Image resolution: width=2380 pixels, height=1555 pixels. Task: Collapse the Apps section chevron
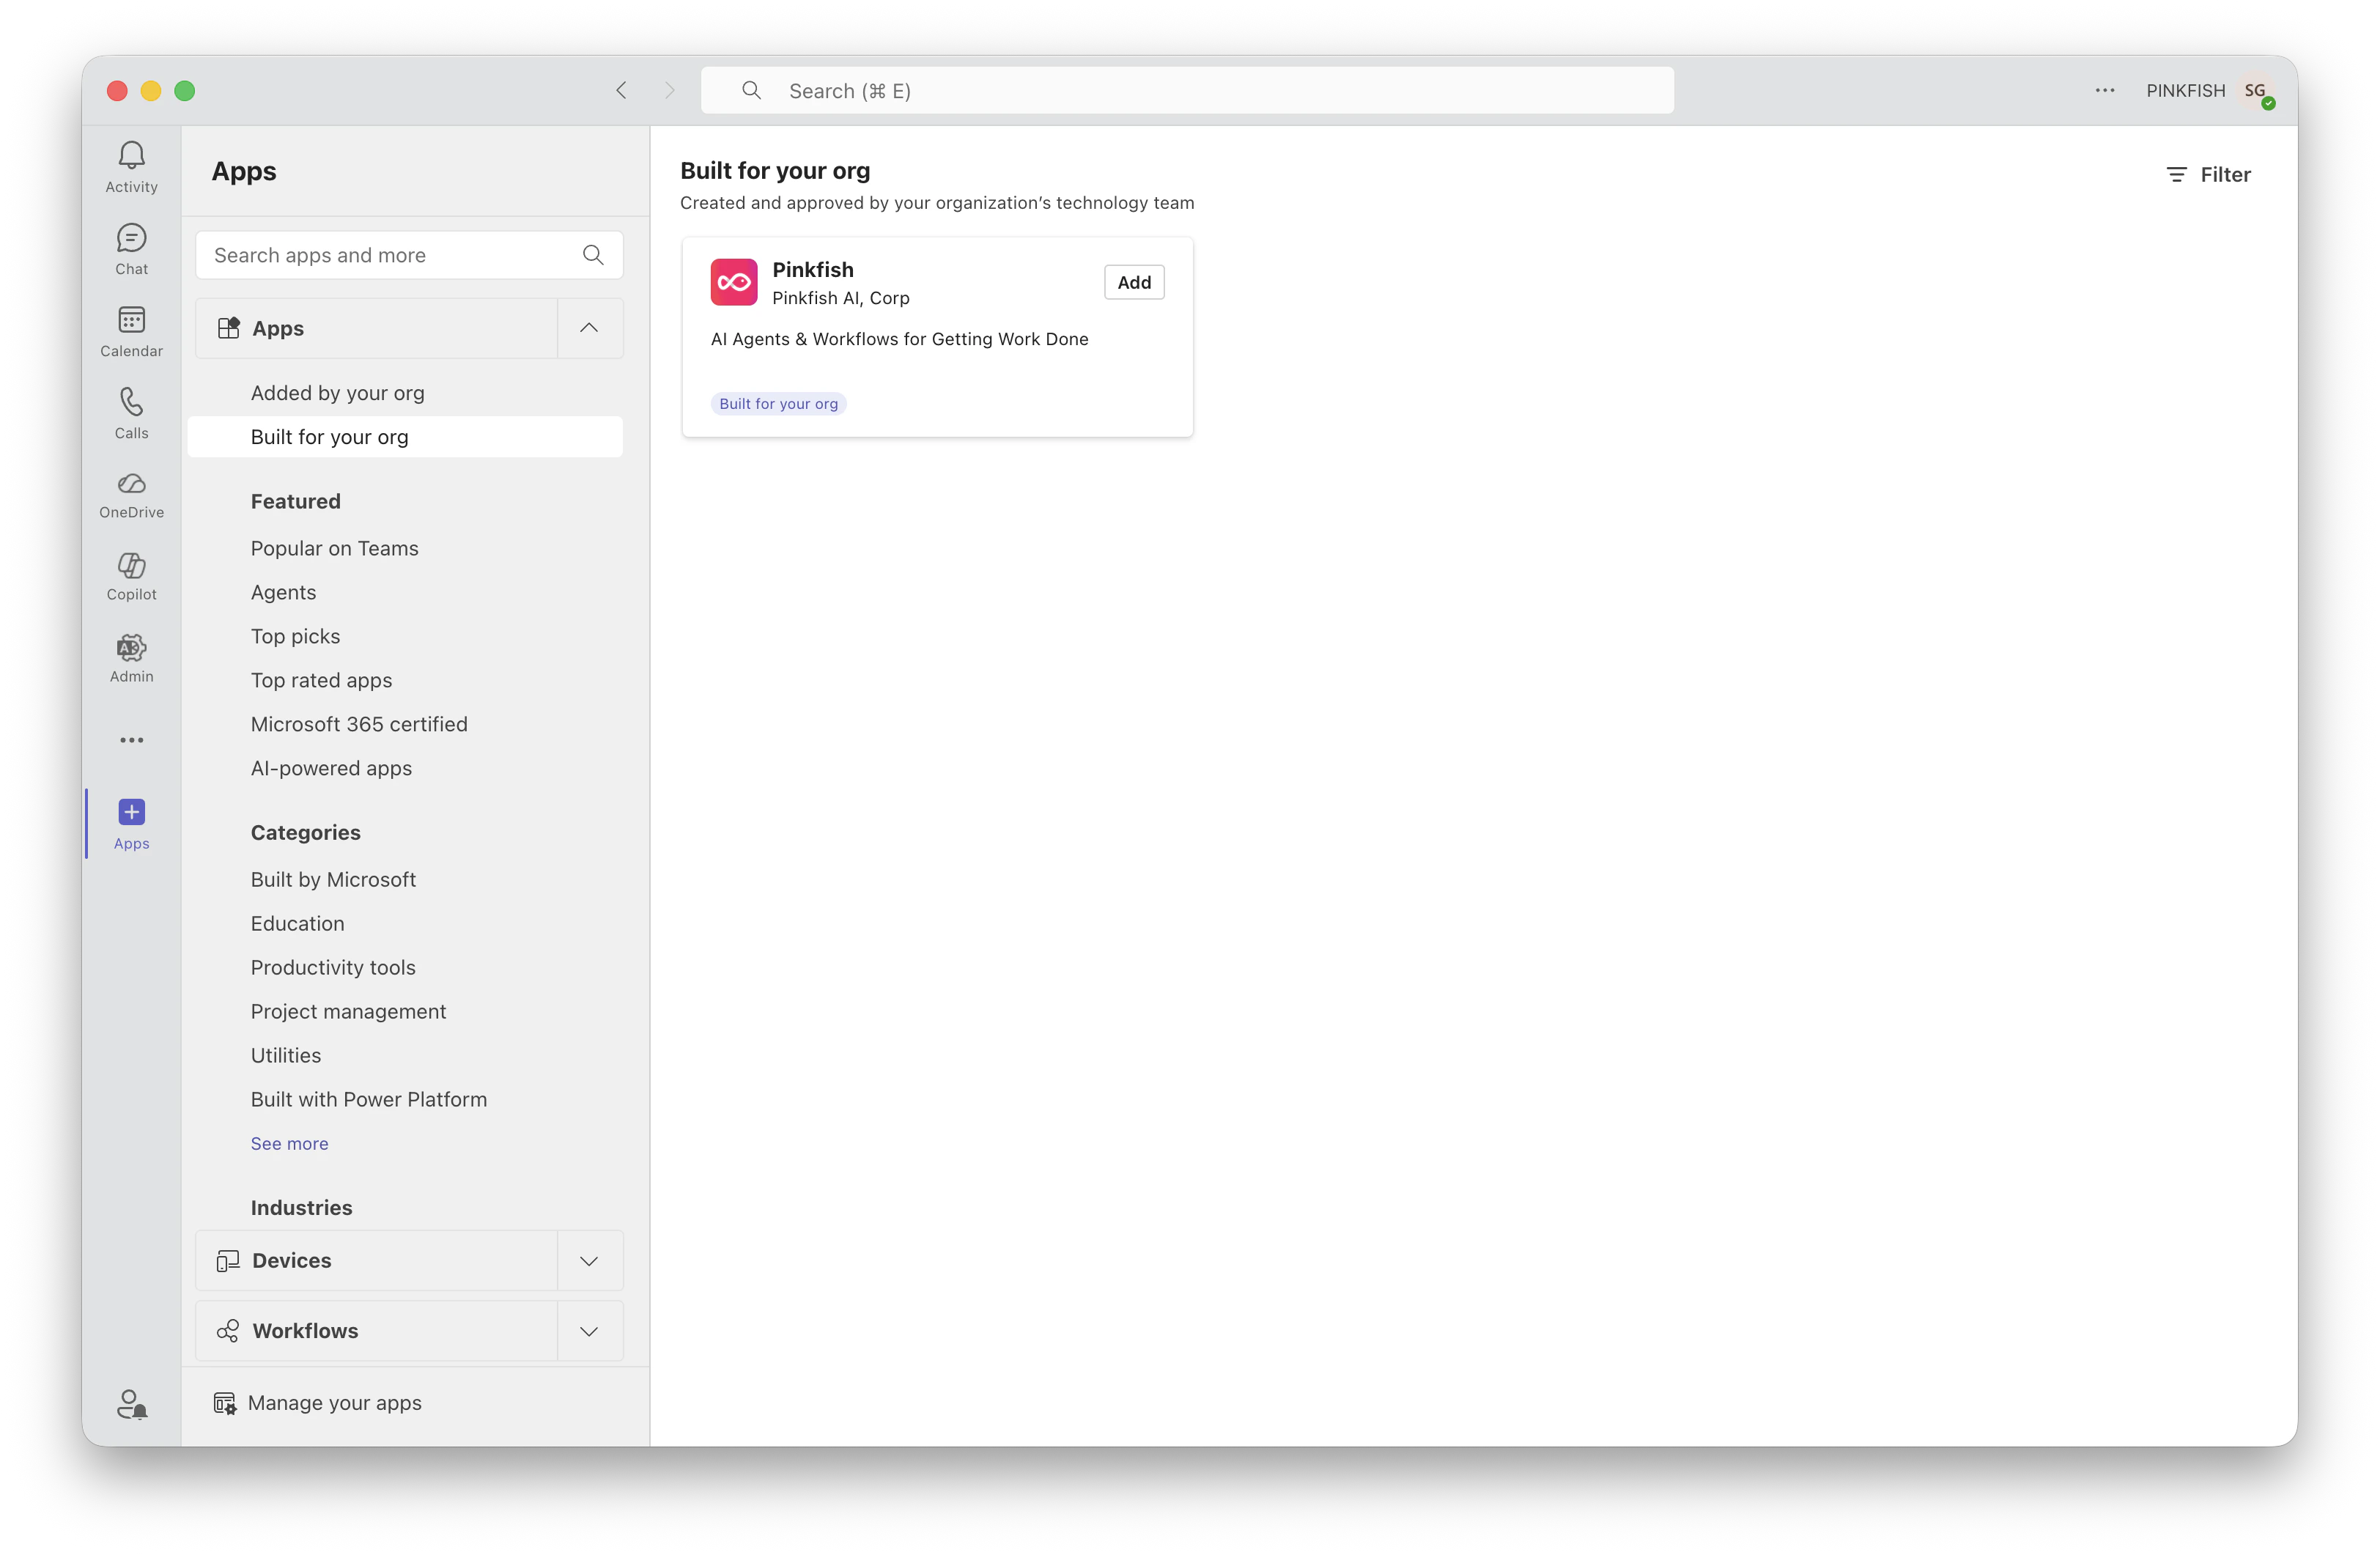point(589,328)
